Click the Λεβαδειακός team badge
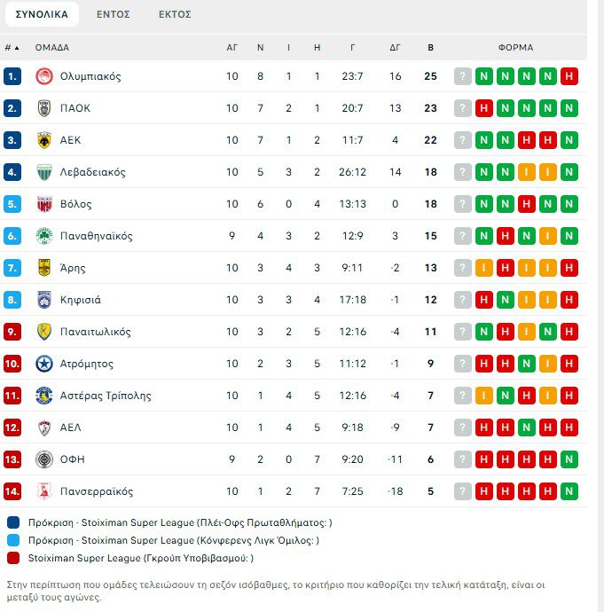604x612 pixels. 43,172
